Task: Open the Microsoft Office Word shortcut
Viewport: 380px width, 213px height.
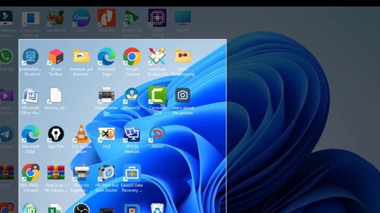Action: pyautogui.click(x=30, y=96)
